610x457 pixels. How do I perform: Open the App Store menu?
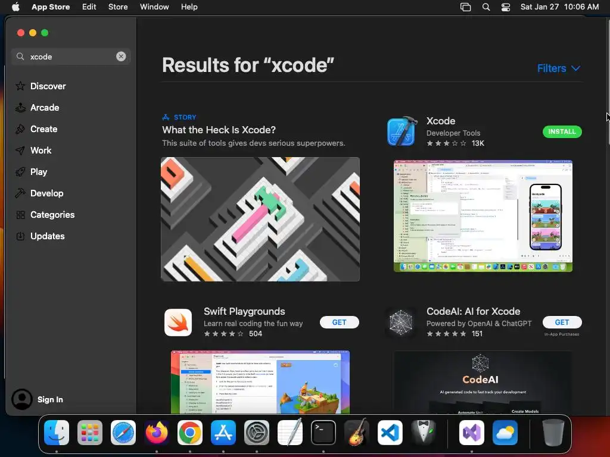[51, 7]
